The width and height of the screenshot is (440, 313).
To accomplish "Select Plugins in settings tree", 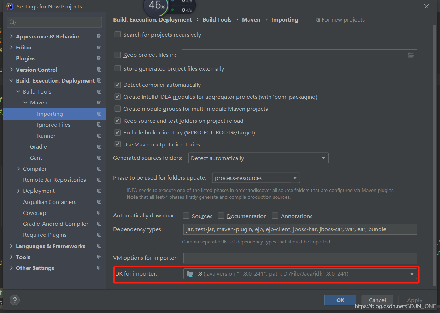I will pyautogui.click(x=26, y=58).
